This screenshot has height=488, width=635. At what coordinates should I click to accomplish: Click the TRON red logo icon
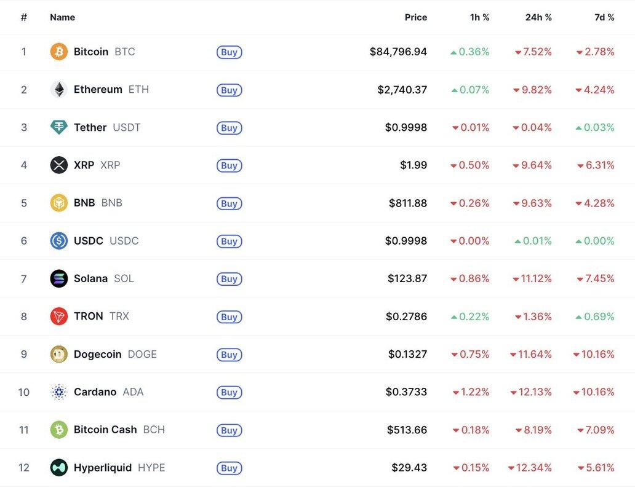(x=58, y=317)
